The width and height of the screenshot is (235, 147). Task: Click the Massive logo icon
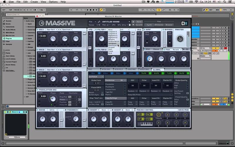(41, 23)
